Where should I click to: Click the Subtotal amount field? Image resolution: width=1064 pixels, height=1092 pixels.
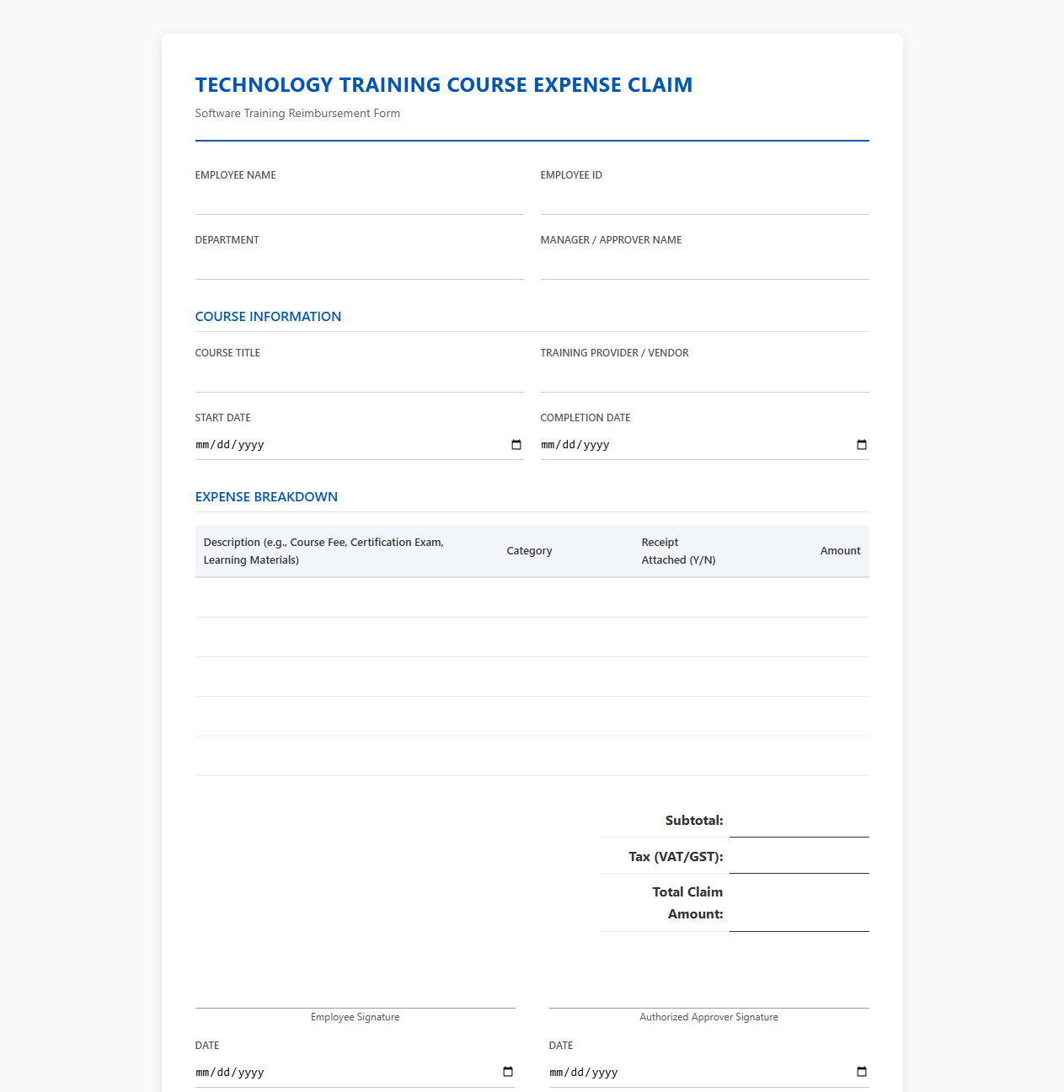(x=799, y=820)
